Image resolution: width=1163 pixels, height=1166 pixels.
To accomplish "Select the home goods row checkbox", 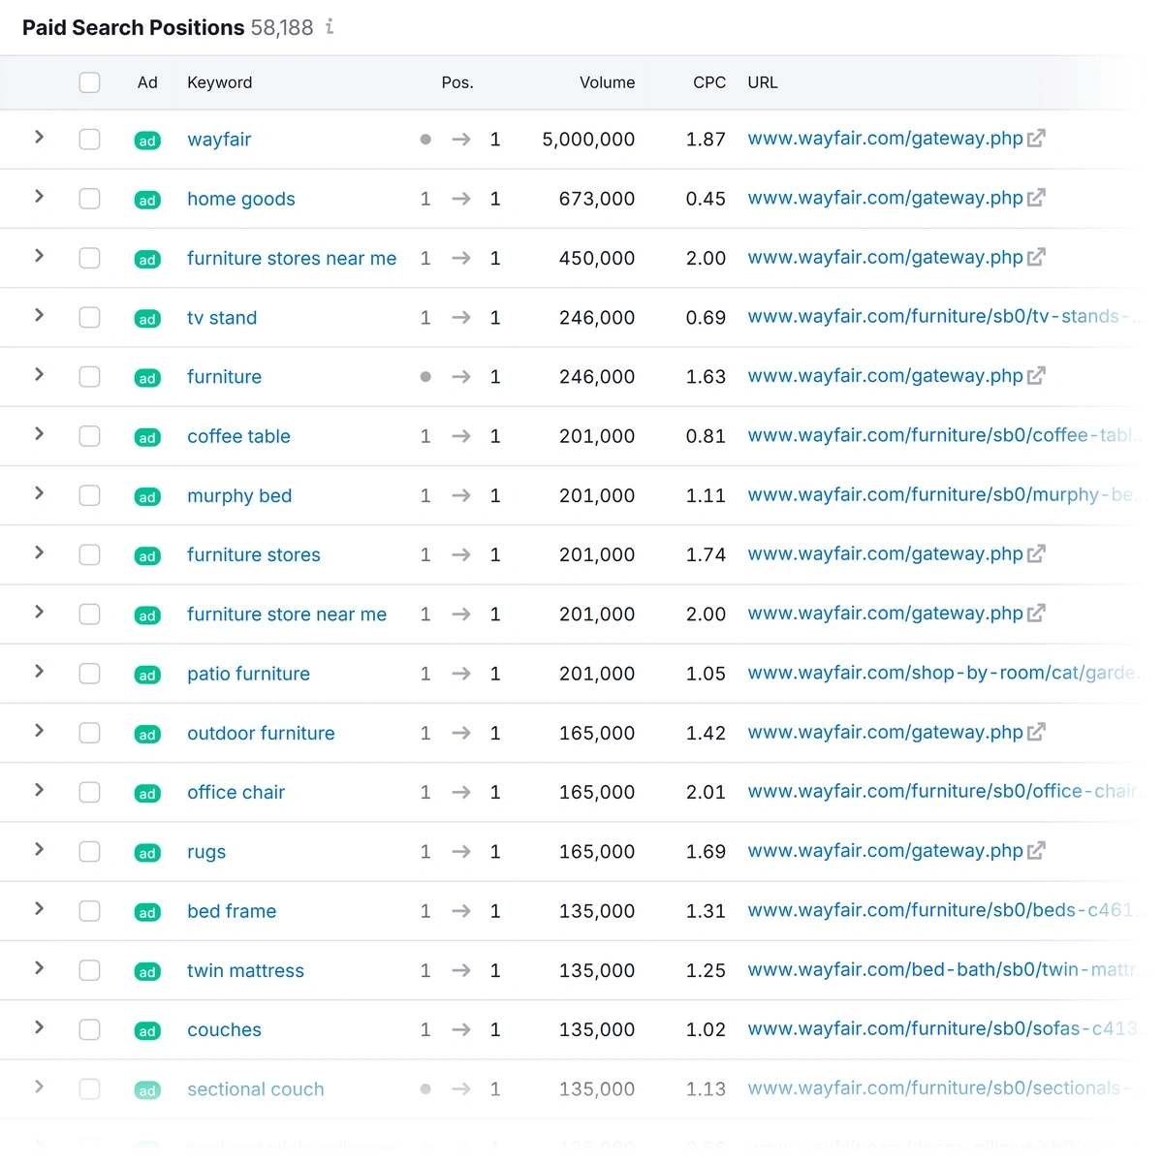I will [x=90, y=199].
